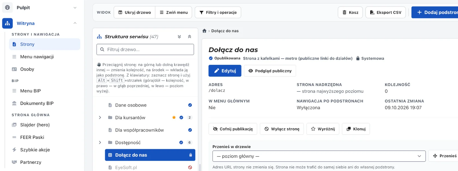The image size is (458, 171).
Task: Click the count badge 2 on Dla kursantów
Action: (189, 118)
